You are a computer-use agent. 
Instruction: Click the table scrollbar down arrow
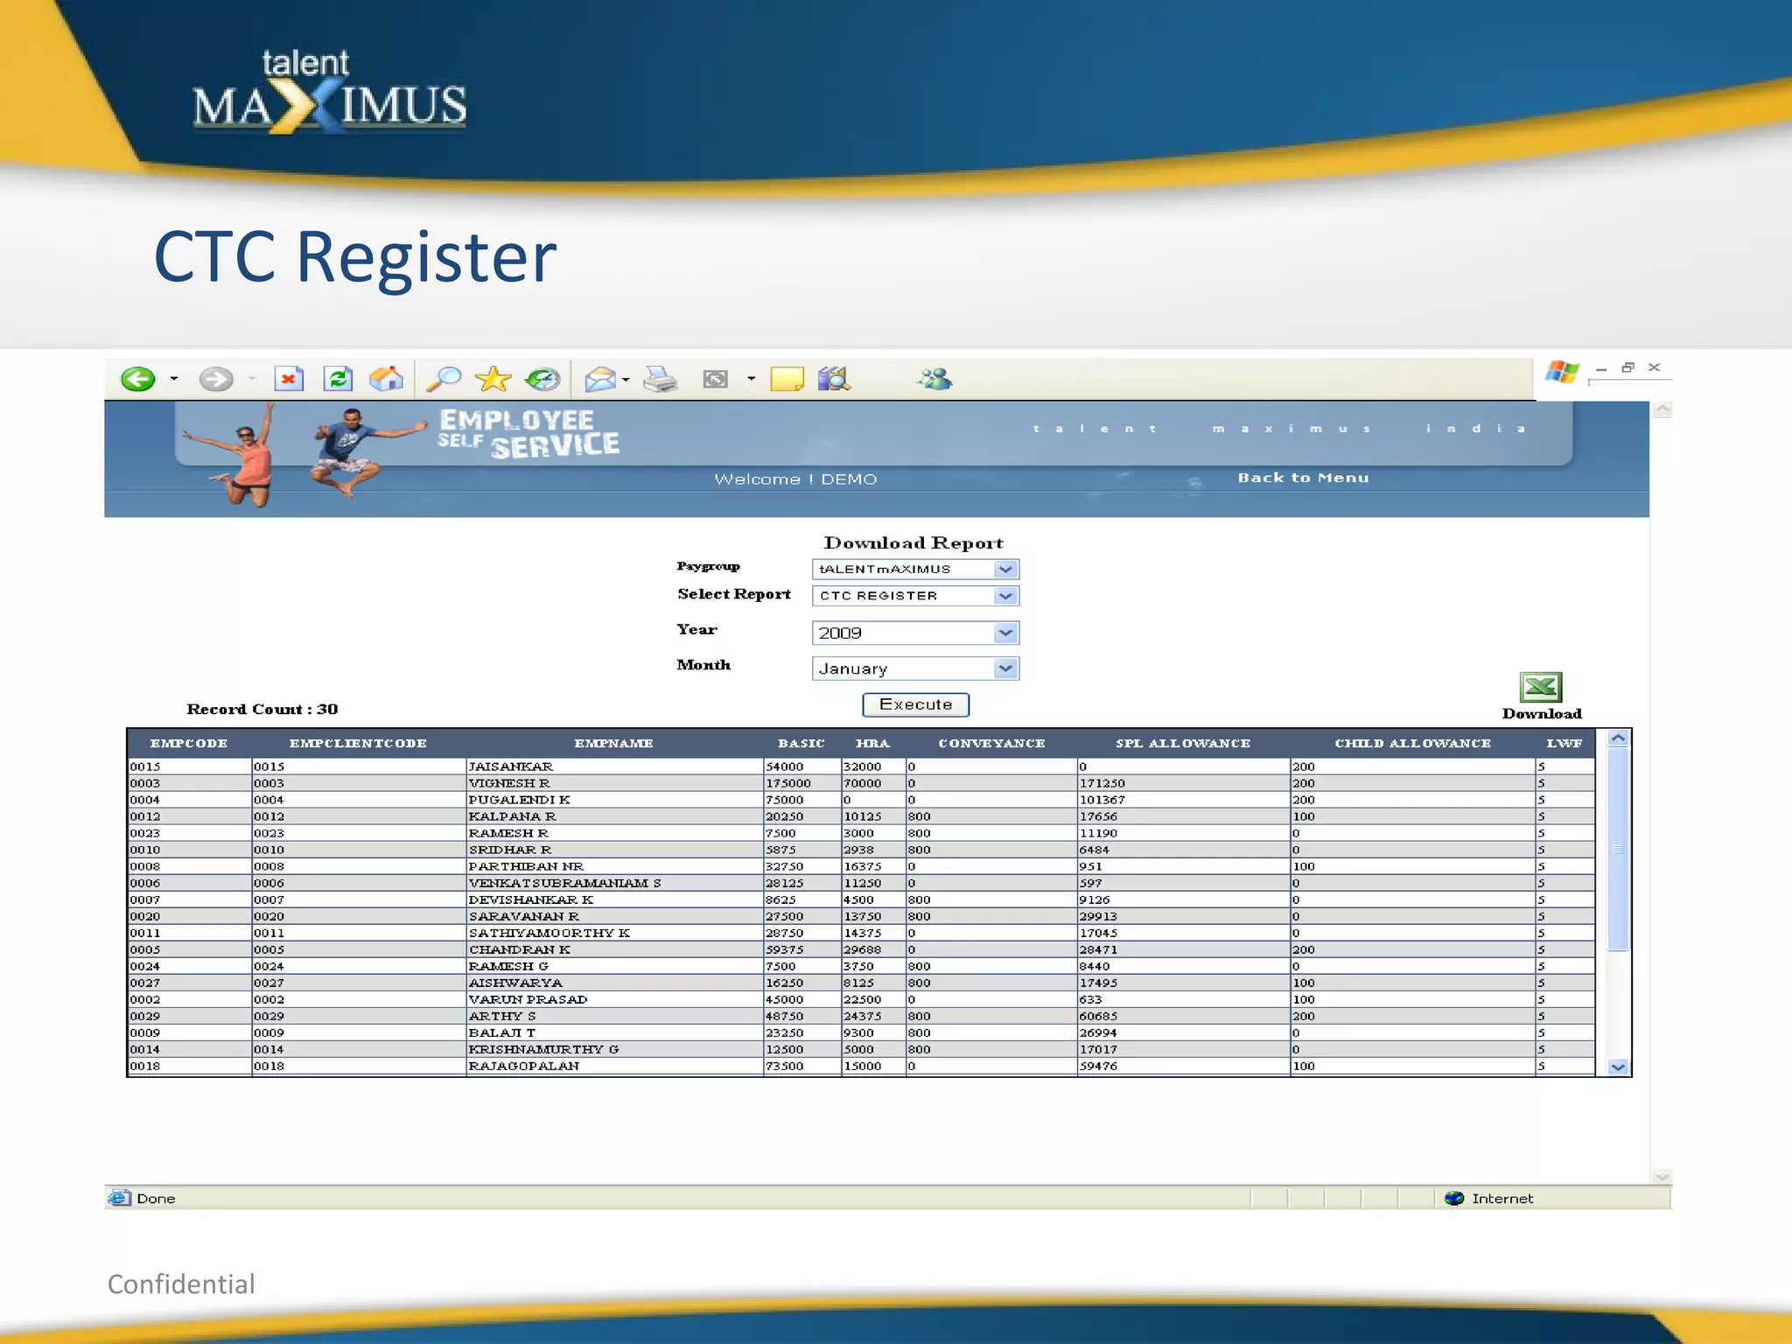(1618, 1067)
